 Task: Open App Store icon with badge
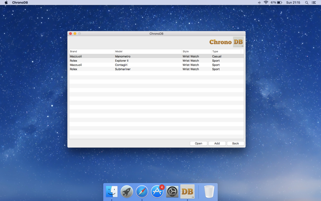coord(157,192)
